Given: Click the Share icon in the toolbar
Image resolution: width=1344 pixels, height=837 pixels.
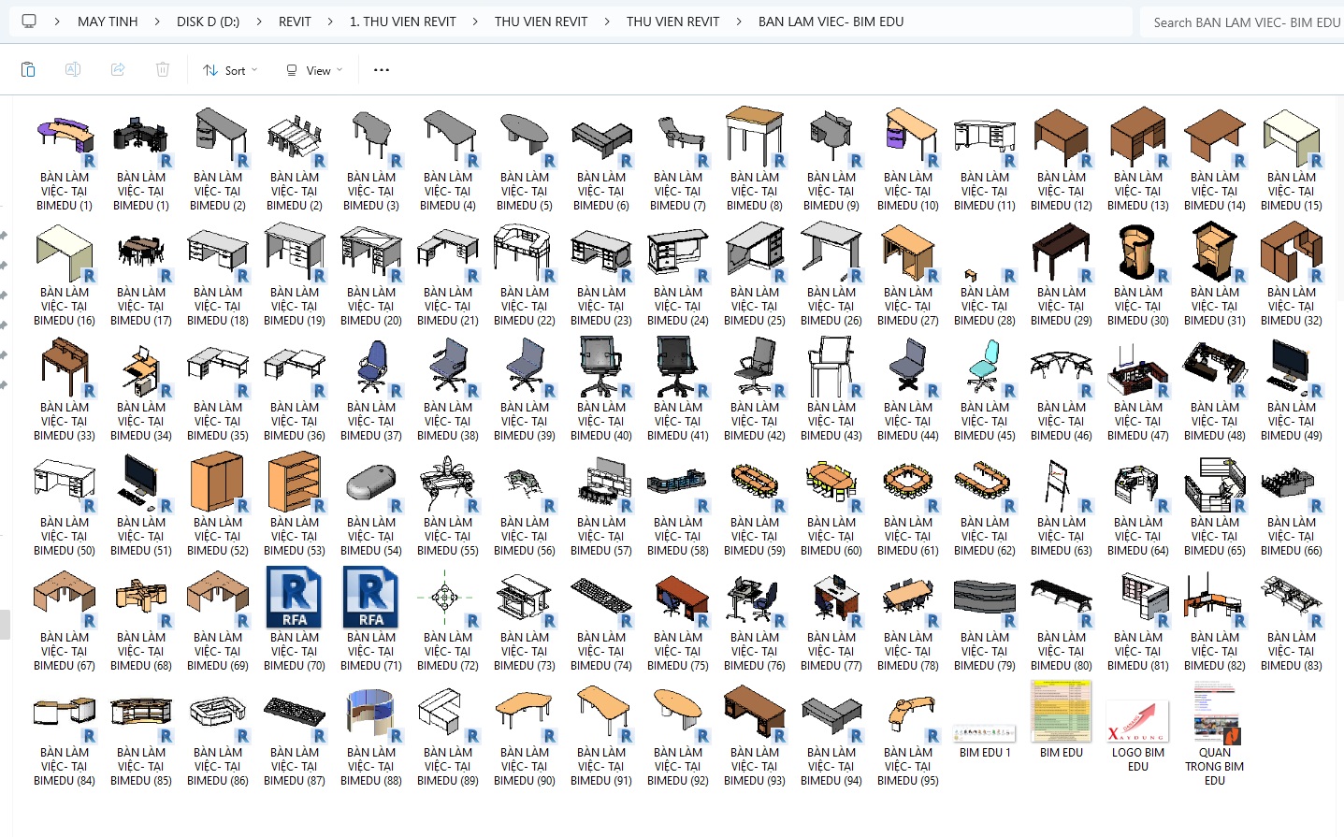Looking at the screenshot, I should point(118,70).
